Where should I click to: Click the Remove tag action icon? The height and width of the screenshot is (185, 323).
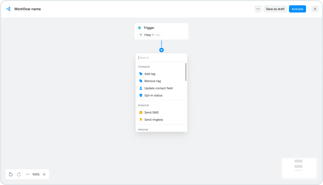pyautogui.click(x=141, y=81)
